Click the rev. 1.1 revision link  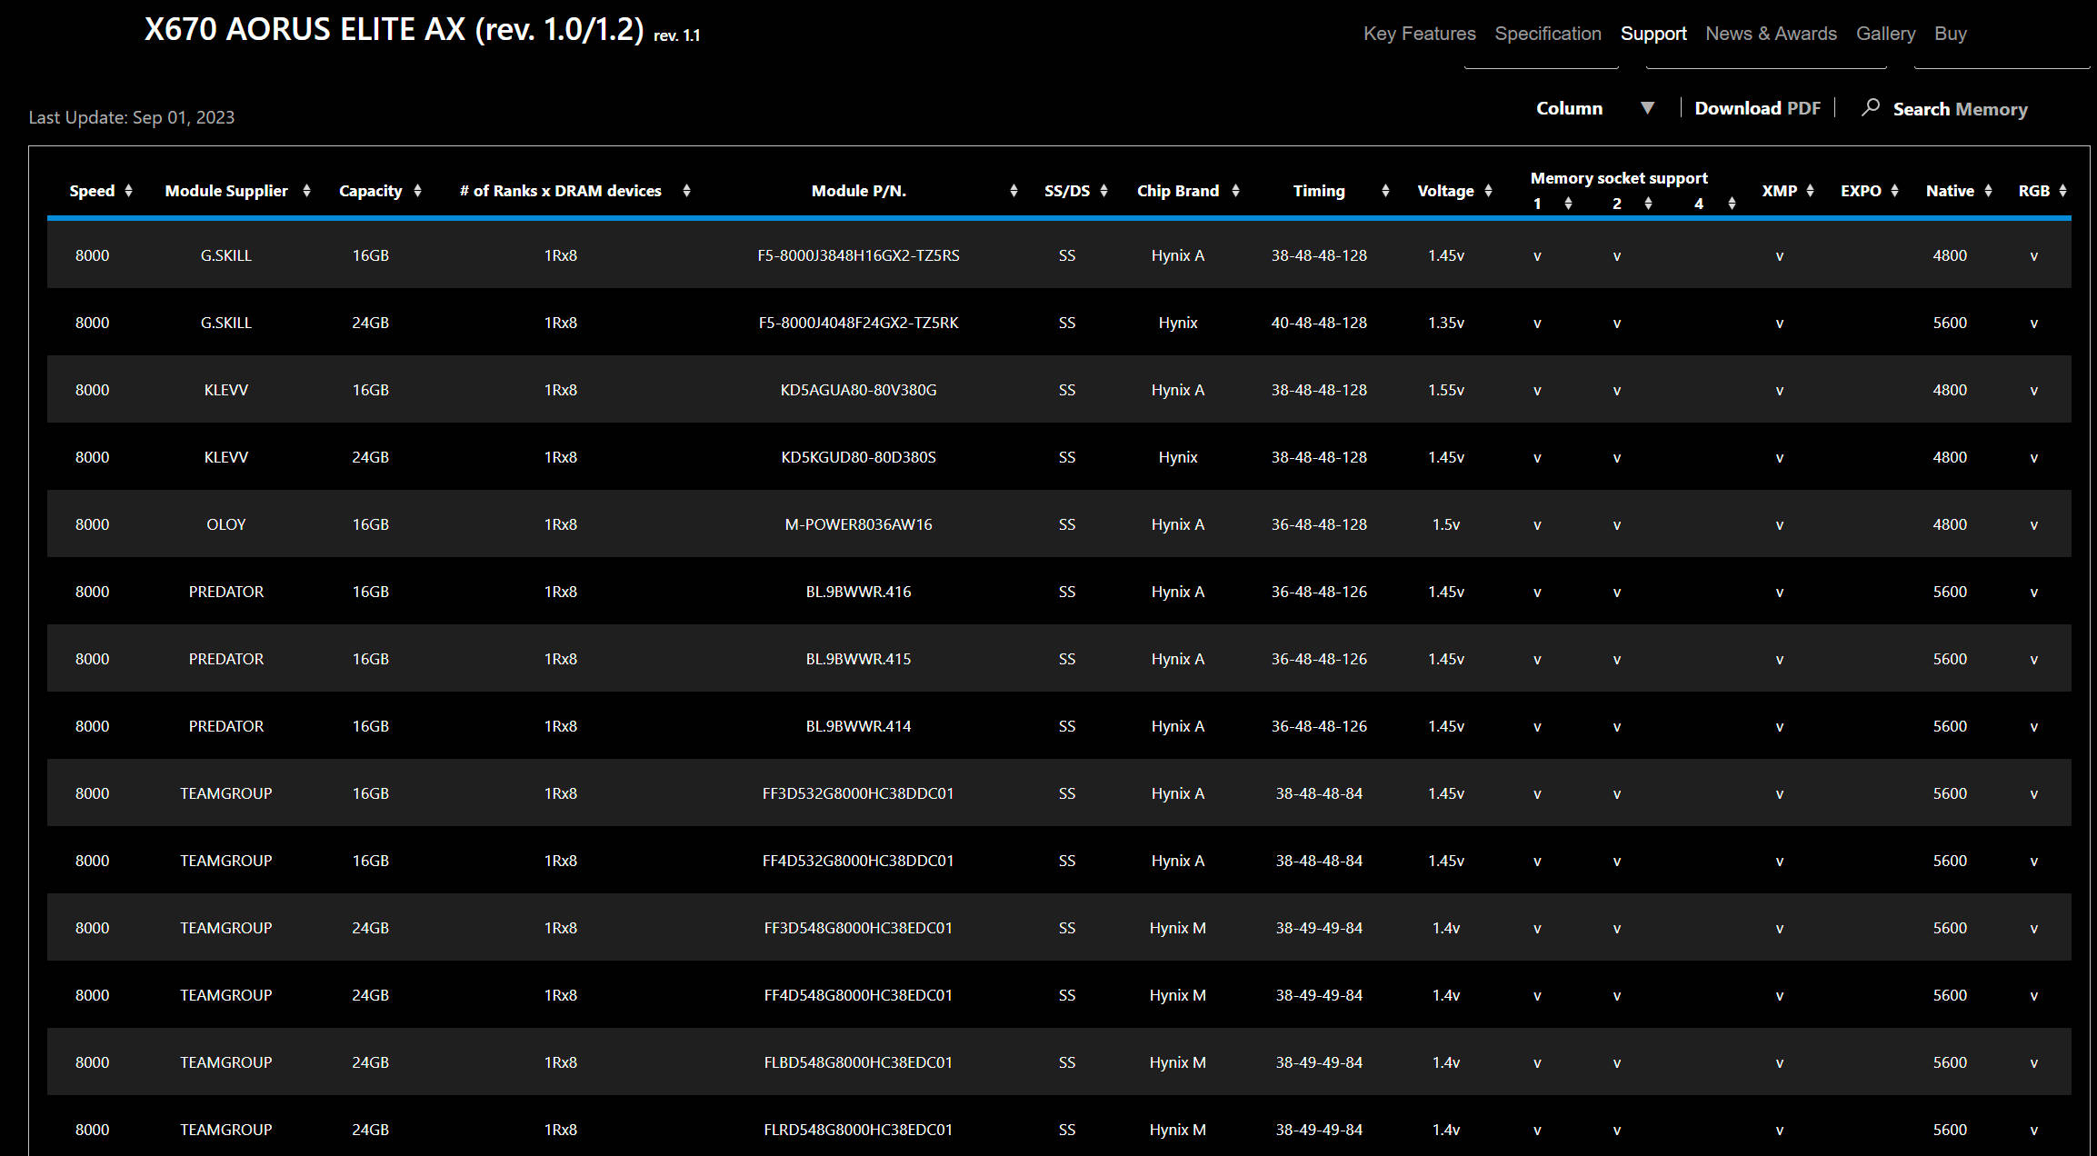coord(677,35)
